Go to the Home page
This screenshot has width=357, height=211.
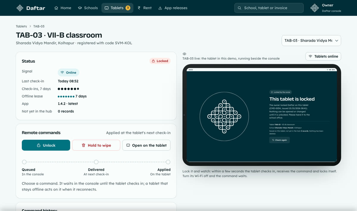point(63,8)
